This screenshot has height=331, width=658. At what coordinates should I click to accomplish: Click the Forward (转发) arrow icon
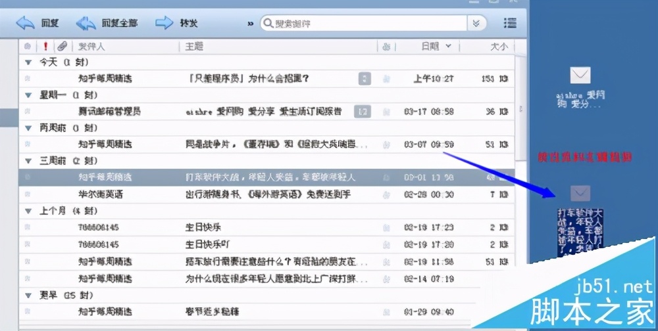164,22
